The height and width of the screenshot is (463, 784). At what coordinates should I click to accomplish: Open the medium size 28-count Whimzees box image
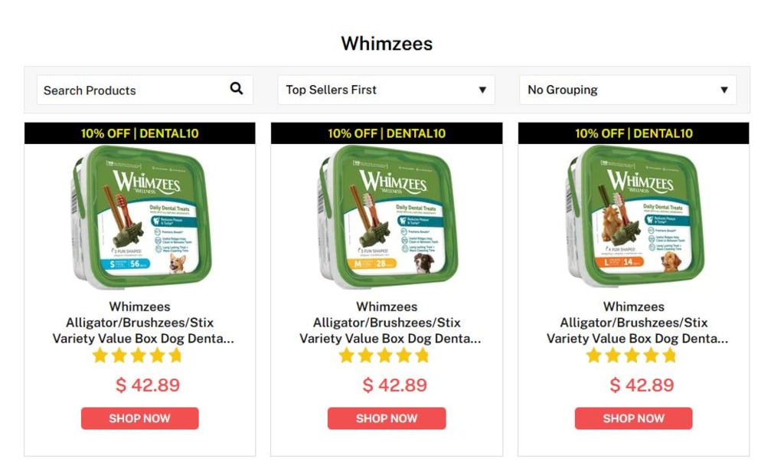point(388,217)
